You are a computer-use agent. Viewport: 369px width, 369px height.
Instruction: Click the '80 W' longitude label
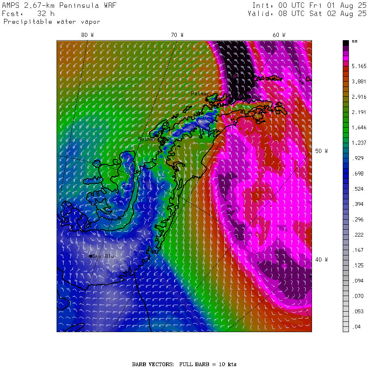[87, 35]
